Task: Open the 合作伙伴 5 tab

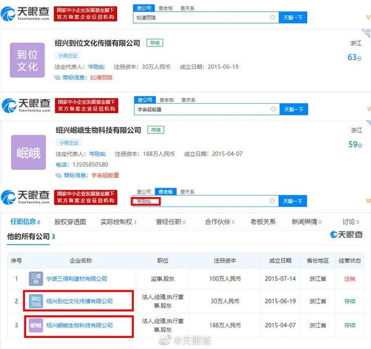Action: click(x=220, y=221)
